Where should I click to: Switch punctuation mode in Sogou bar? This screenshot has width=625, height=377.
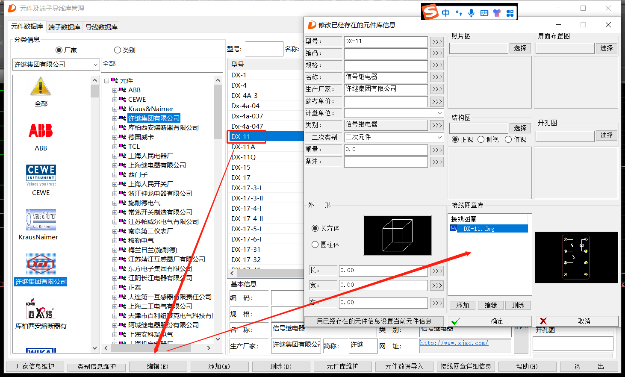coord(459,13)
